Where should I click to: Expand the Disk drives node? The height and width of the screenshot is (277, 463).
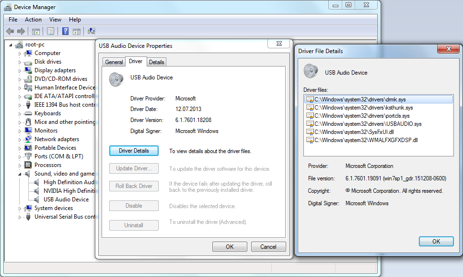pos(20,62)
